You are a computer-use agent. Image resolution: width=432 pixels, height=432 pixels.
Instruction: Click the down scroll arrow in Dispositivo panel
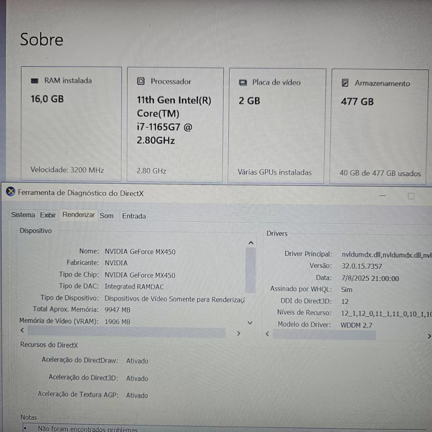tap(250, 322)
